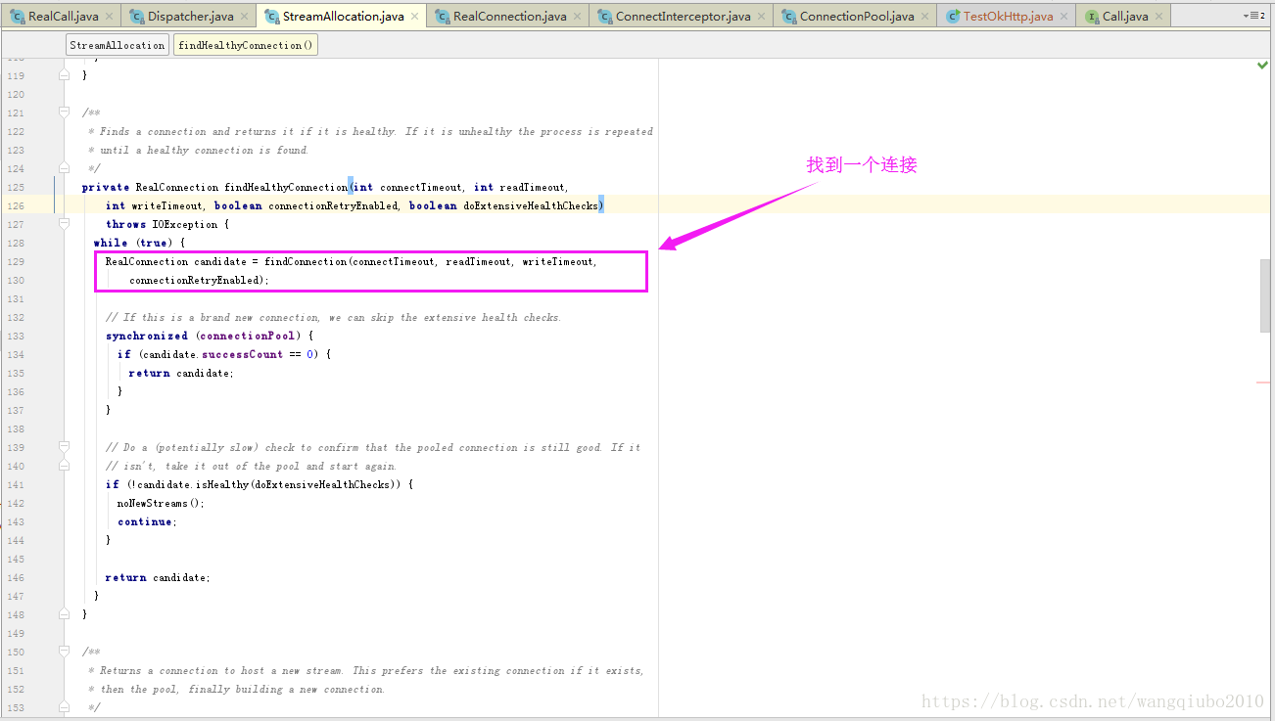Open the hidden tabs list dropdown

point(1254,17)
